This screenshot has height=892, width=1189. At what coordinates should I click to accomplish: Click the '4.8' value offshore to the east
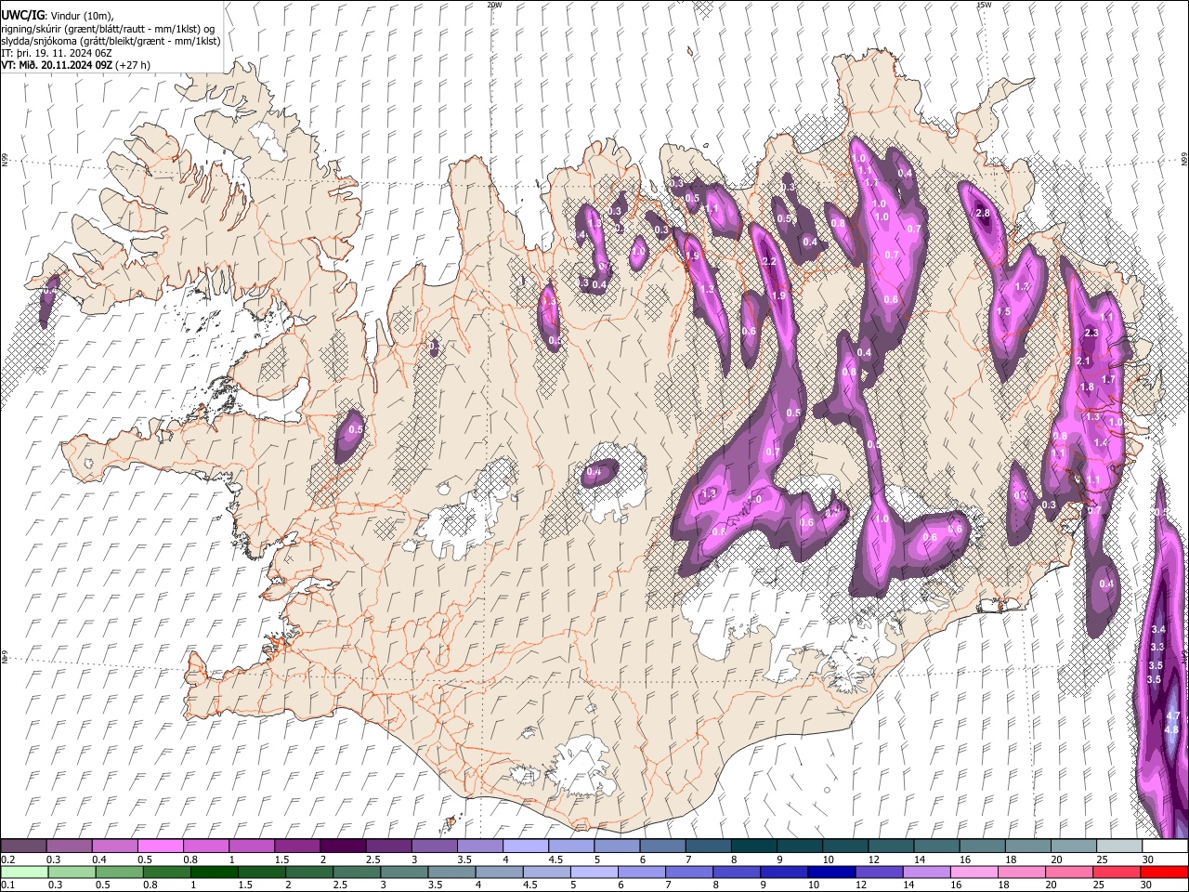click(1171, 729)
